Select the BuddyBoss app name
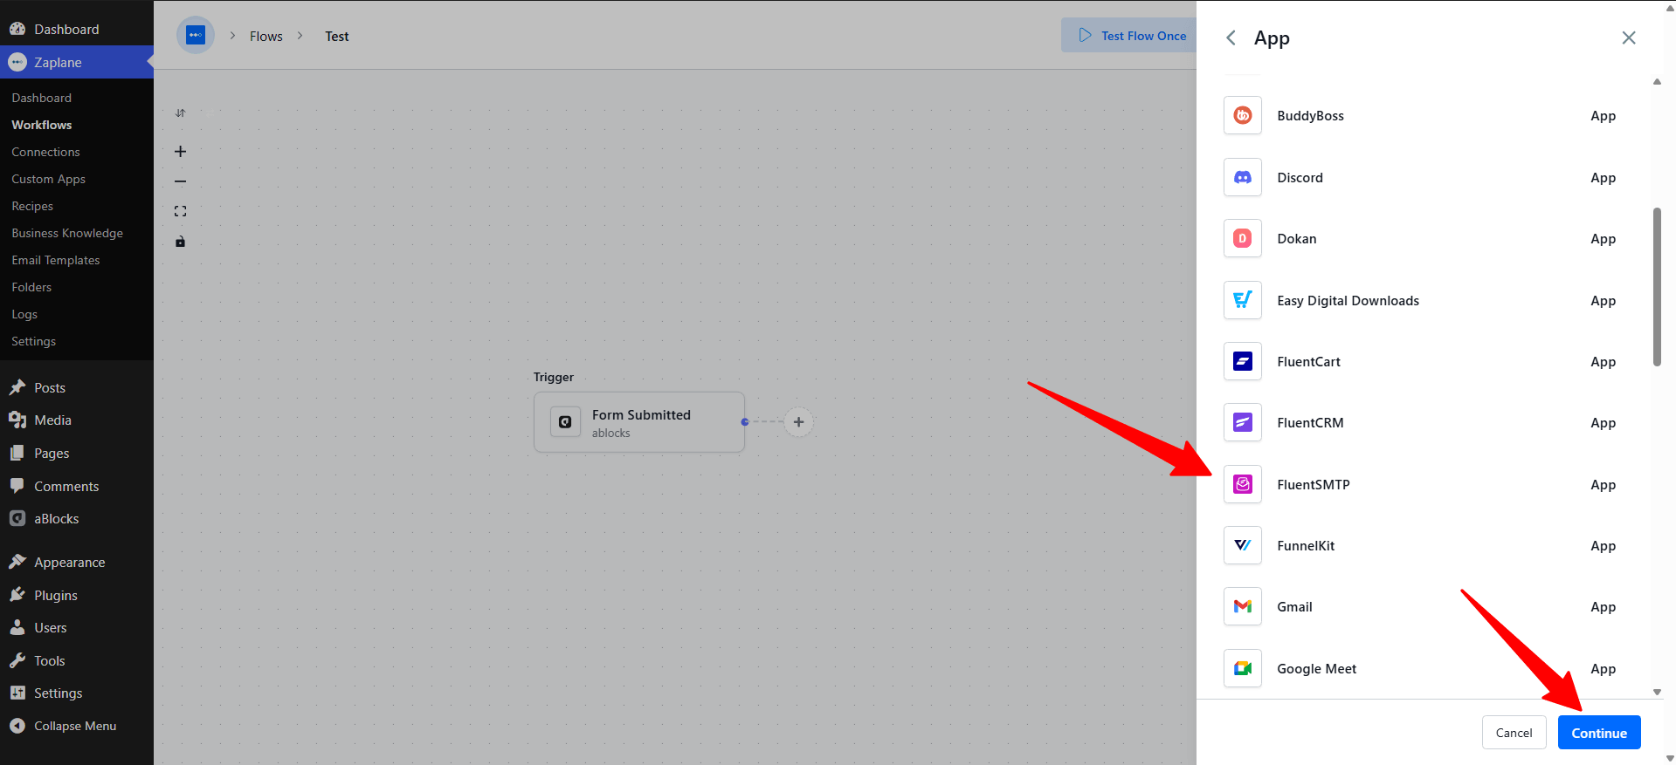 tap(1310, 116)
